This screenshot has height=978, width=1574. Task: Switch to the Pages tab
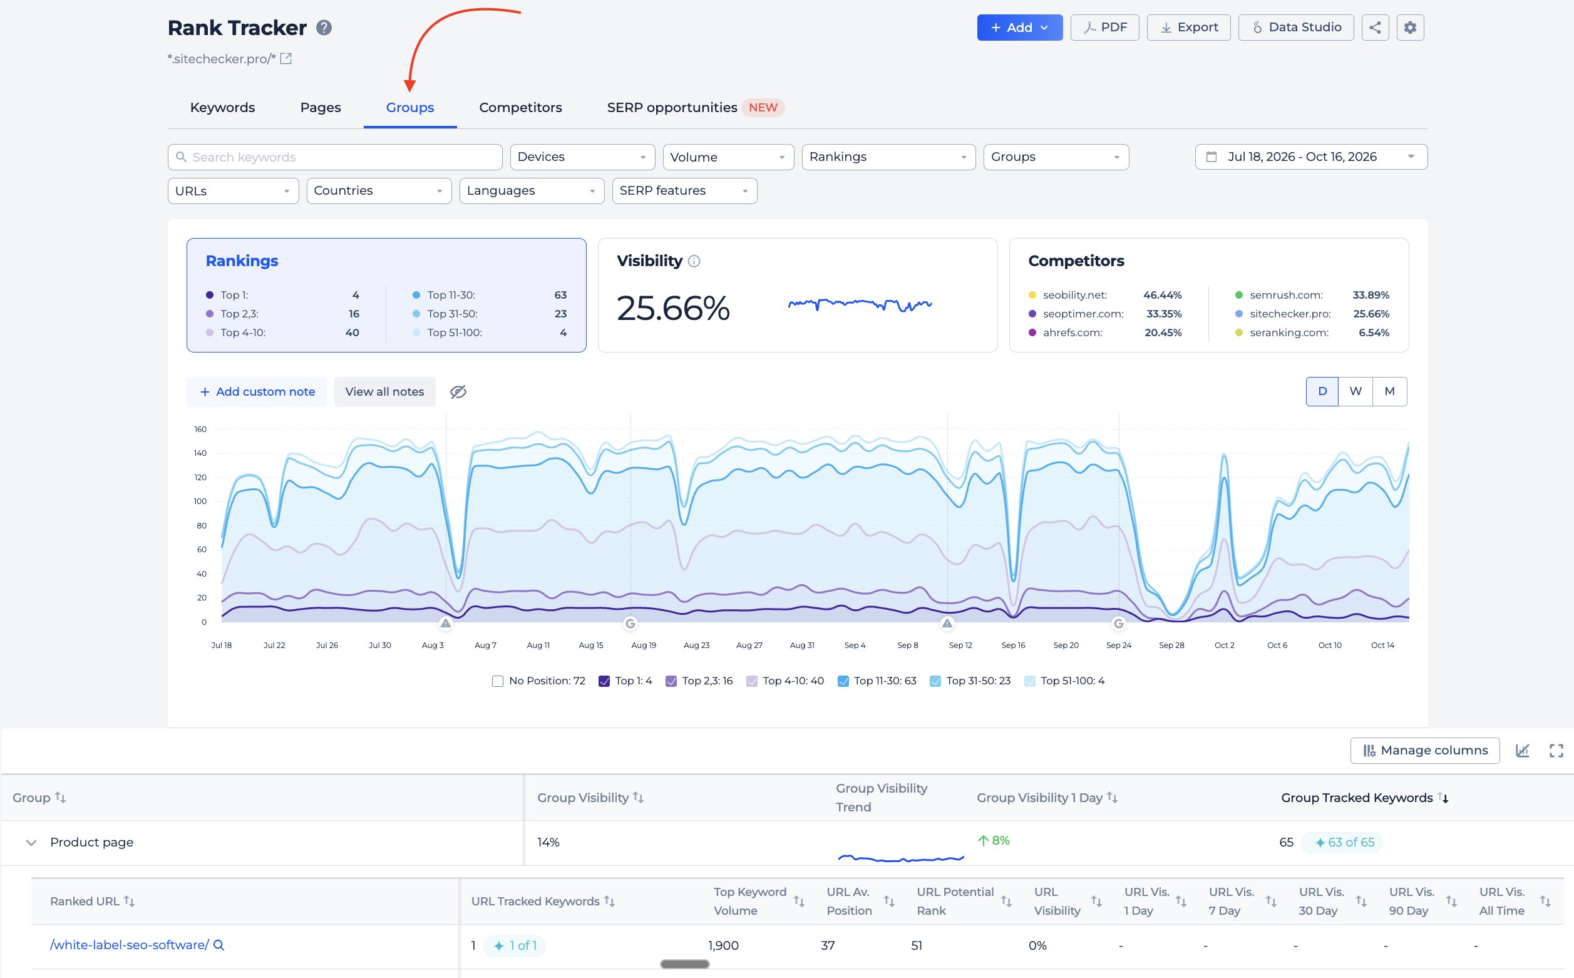point(320,107)
